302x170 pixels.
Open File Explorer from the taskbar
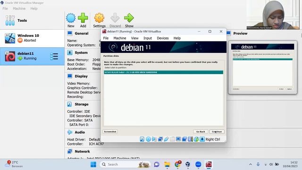tap(167, 164)
